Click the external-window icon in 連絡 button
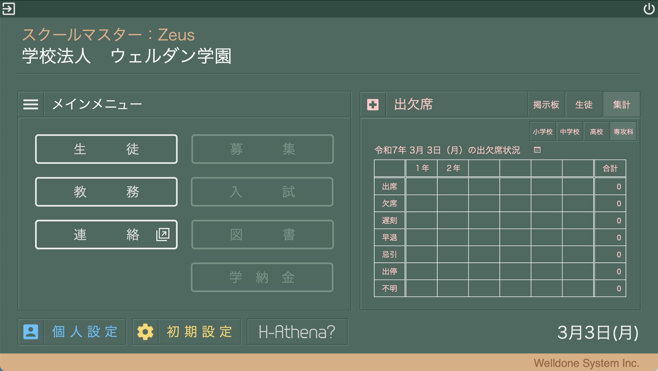658x371 pixels. [x=163, y=234]
